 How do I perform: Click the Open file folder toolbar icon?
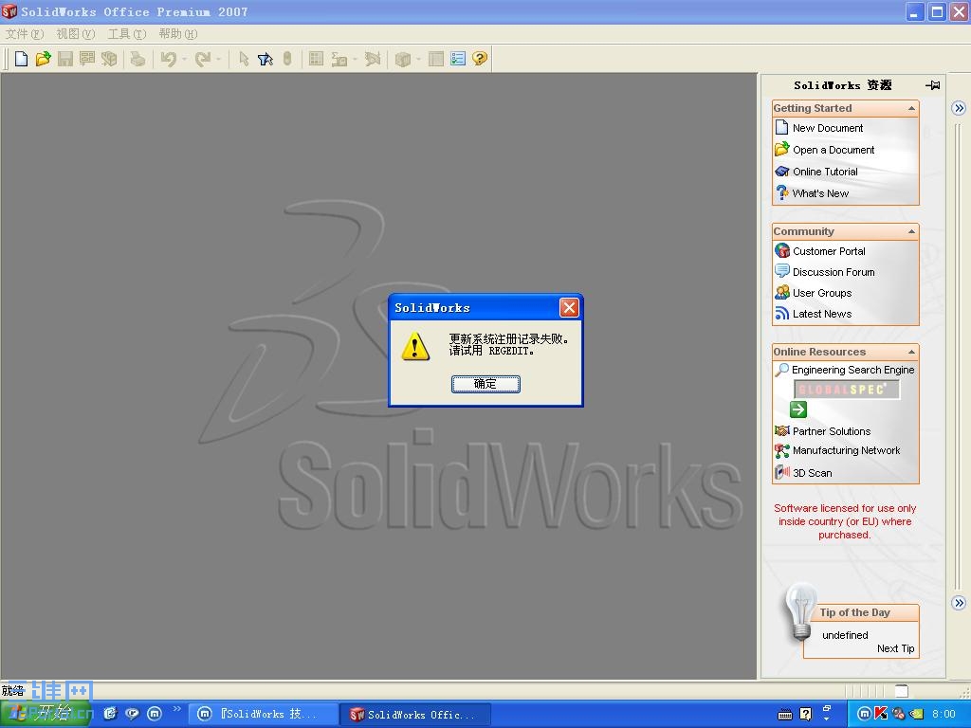click(x=43, y=59)
